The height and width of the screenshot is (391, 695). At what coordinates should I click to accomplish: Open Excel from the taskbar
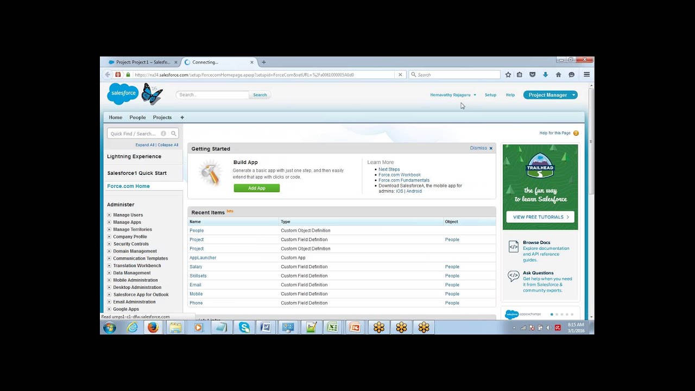tap(332, 327)
